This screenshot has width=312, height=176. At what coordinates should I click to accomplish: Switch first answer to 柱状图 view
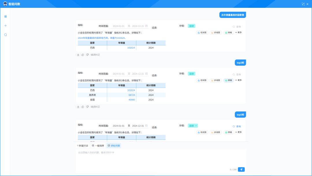click(202, 32)
